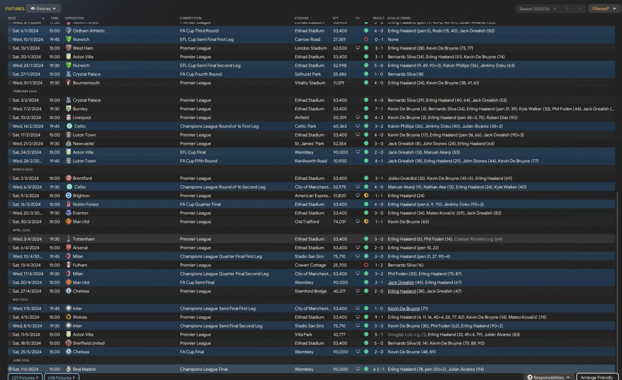The image size is (622, 380).
Task: Sort by the COMPETITION column header
Action: click(x=190, y=18)
